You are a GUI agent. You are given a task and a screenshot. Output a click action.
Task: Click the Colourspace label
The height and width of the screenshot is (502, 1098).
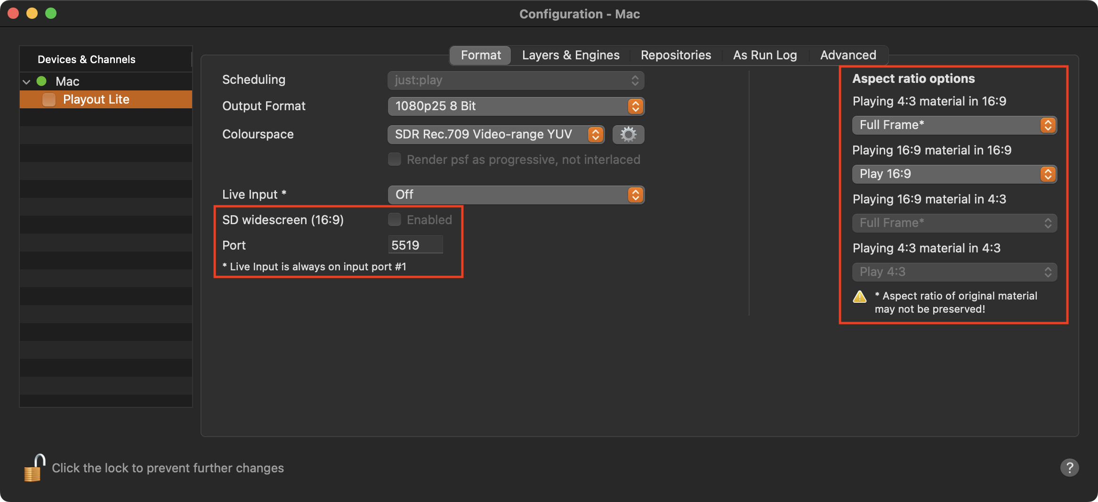point(258,135)
